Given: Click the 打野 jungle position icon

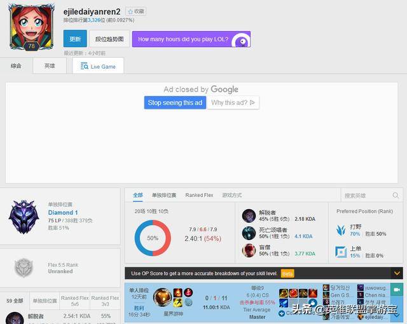Looking at the screenshot, I should click(x=341, y=230).
